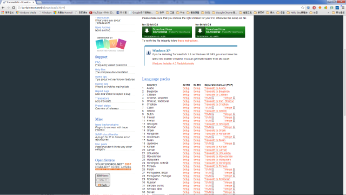Open the Misc posts sidebar link
Viewport: 346px width, 195px height.
pyautogui.click(x=101, y=144)
